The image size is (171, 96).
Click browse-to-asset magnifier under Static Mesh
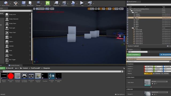coord(155,83)
